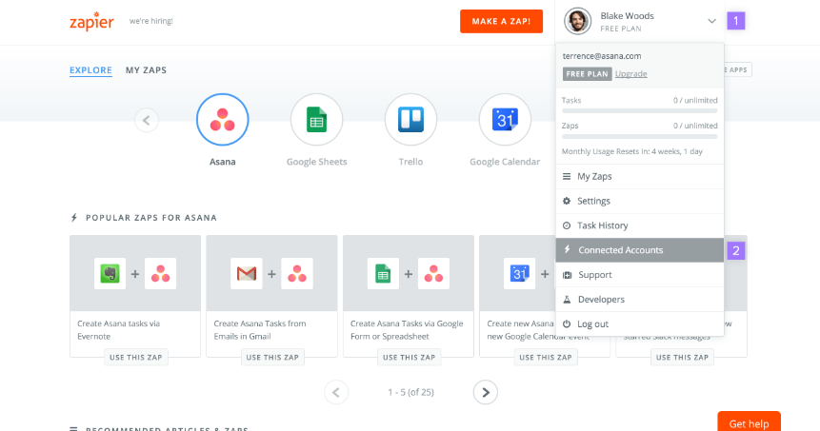Use the Google Calendar Asana zap

pos(545,358)
